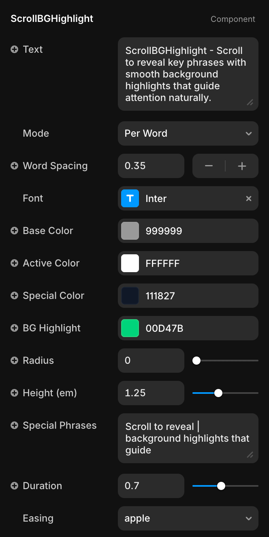Click the Duration slider handle
This screenshot has width=269, height=537.
(221, 486)
